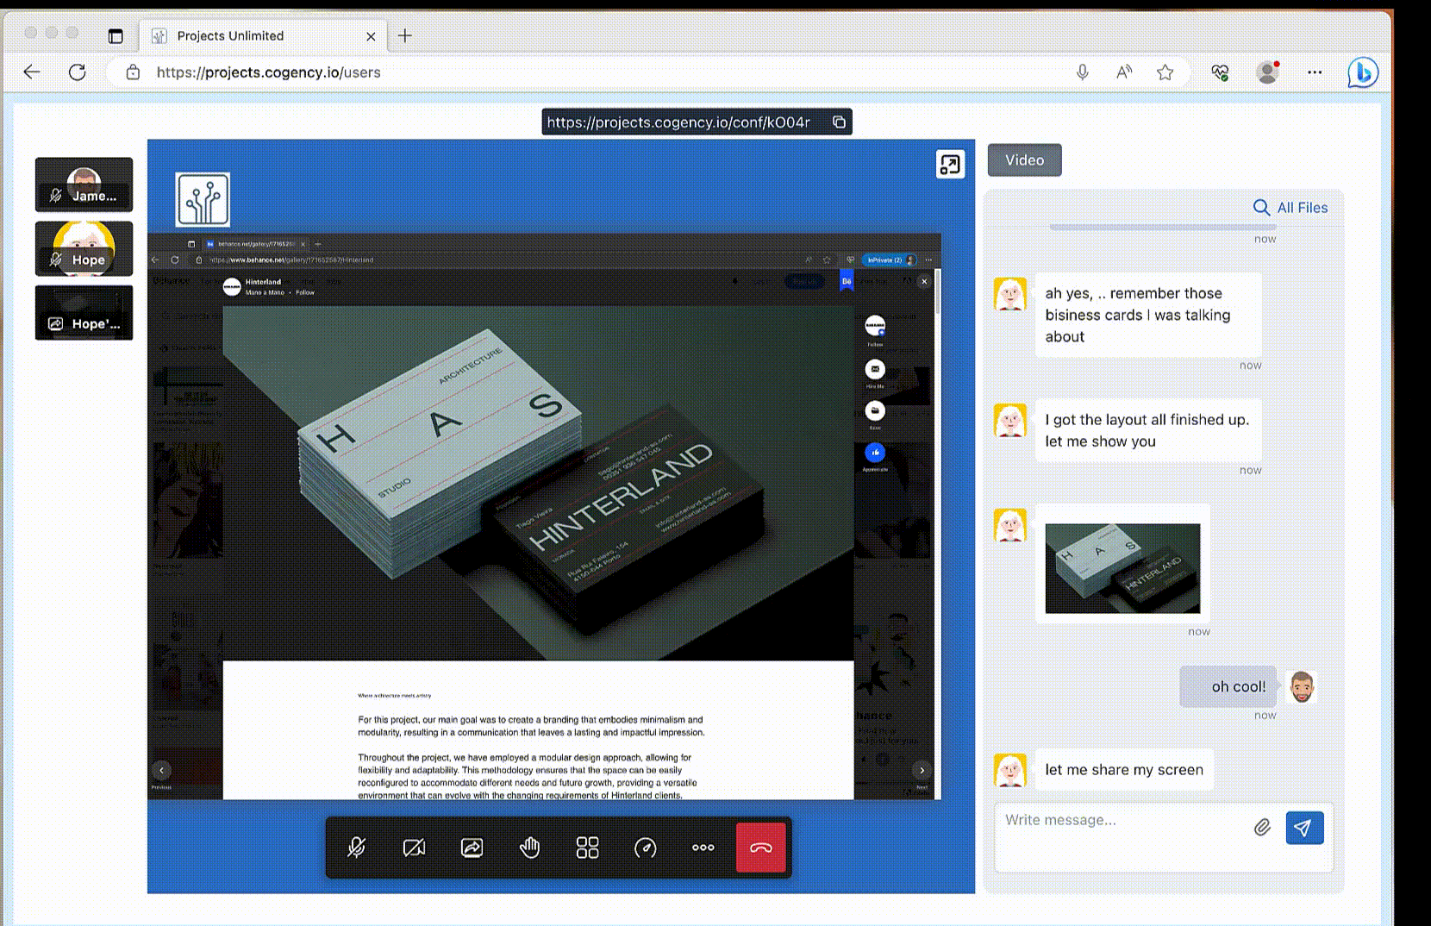1431x926 pixels.
Task: Click the speed gauge icon in toolbar
Action: (x=645, y=848)
